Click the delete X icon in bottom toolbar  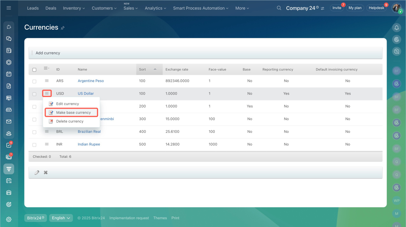(x=46, y=172)
